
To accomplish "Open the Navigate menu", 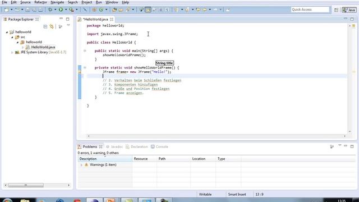I will point(57,2).
